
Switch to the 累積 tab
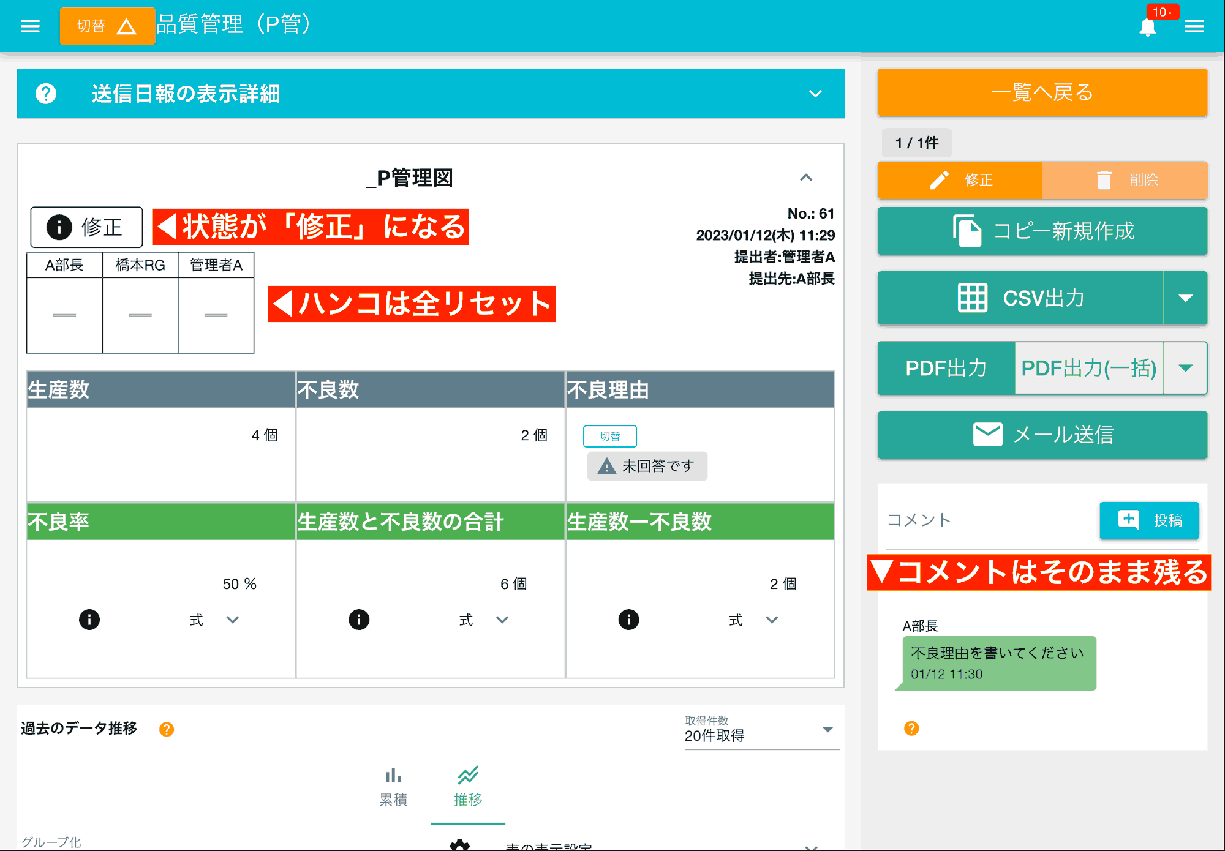pyautogui.click(x=393, y=785)
